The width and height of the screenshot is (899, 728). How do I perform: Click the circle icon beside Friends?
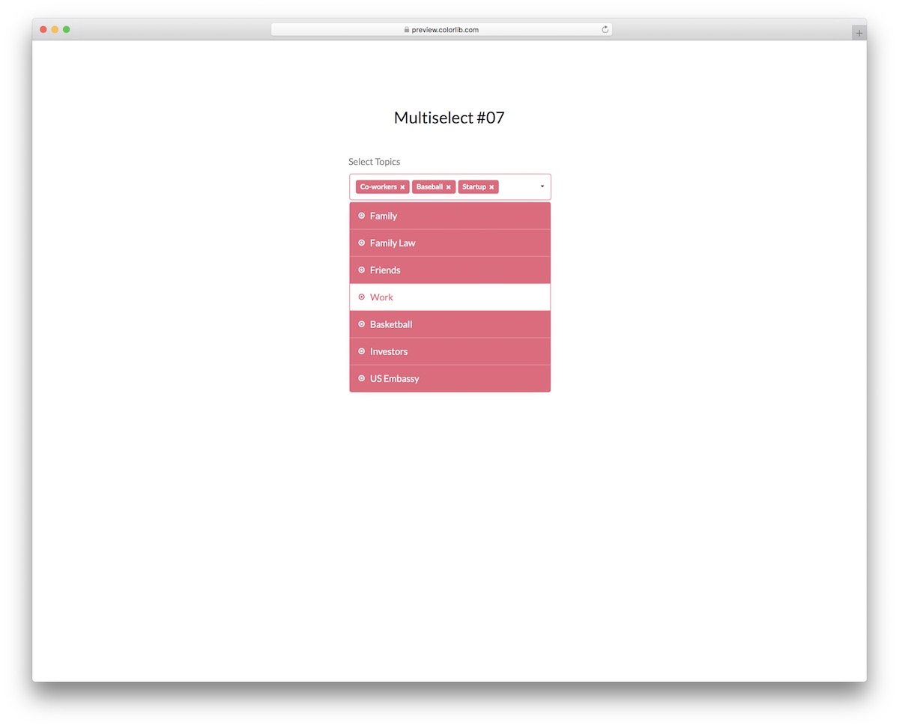tap(361, 270)
